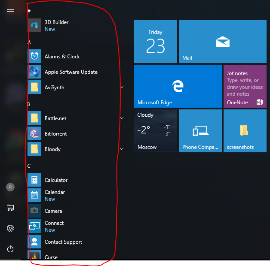Viewport: 270px width, 266px height.
Task: Select the Calculator text entry
Action: click(56, 180)
